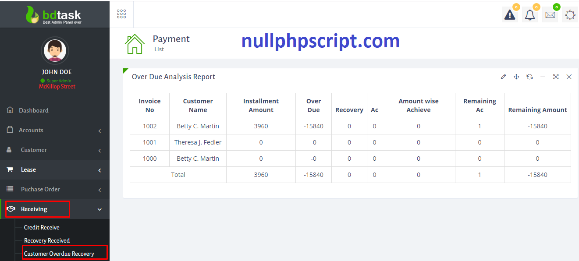This screenshot has width=579, height=261.
Task: Click John Doe profile avatar
Action: 55,51
